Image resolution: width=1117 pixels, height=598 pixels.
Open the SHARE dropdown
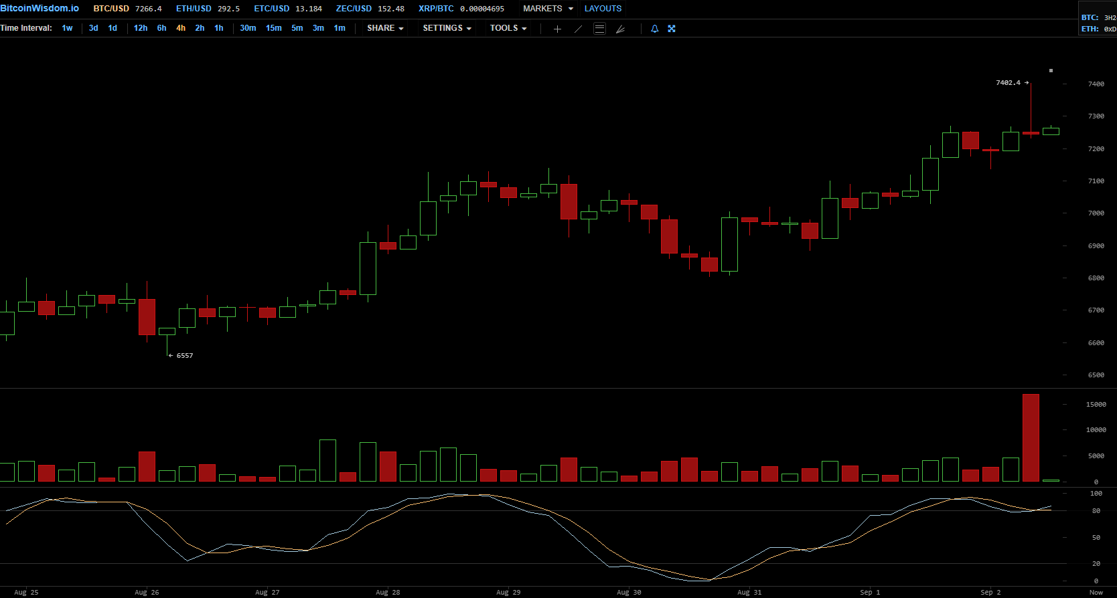click(x=385, y=28)
